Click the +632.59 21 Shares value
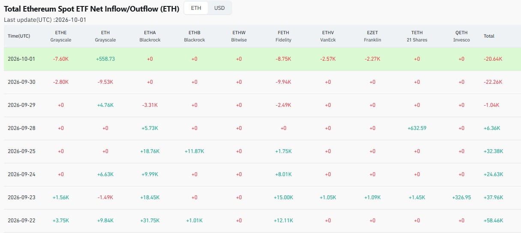The height and width of the screenshot is (233, 521). [417, 128]
